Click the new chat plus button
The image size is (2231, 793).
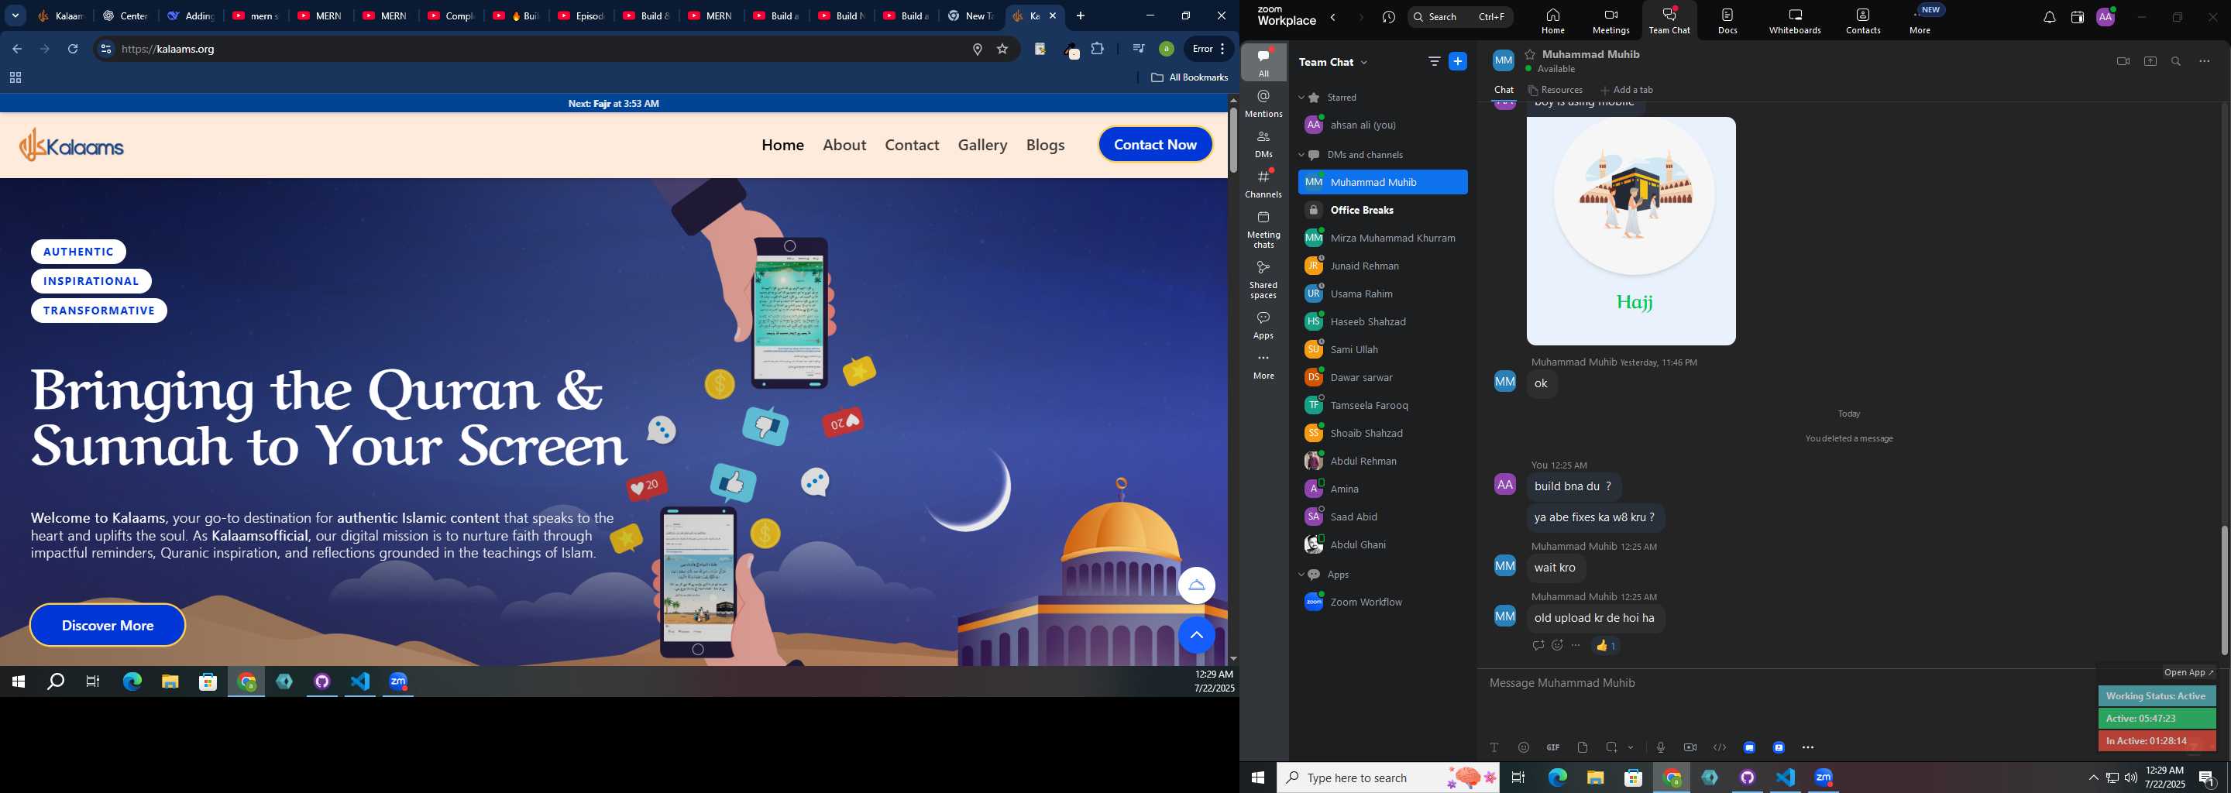pos(1458,61)
